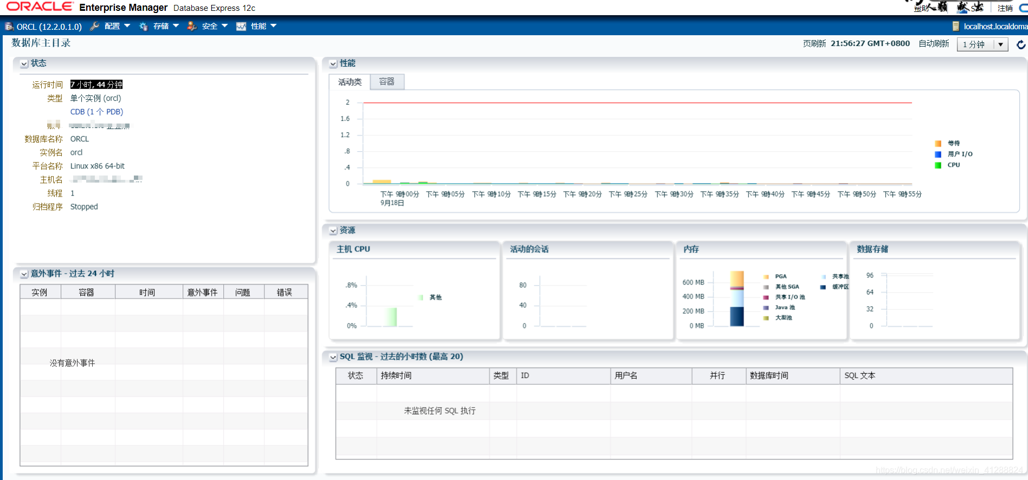Click the 用户 I/O blue legend swatch
This screenshot has width=1028, height=480.
938,154
